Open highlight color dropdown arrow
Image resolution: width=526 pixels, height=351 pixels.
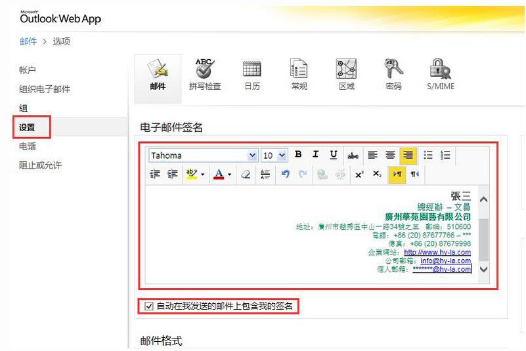point(203,175)
